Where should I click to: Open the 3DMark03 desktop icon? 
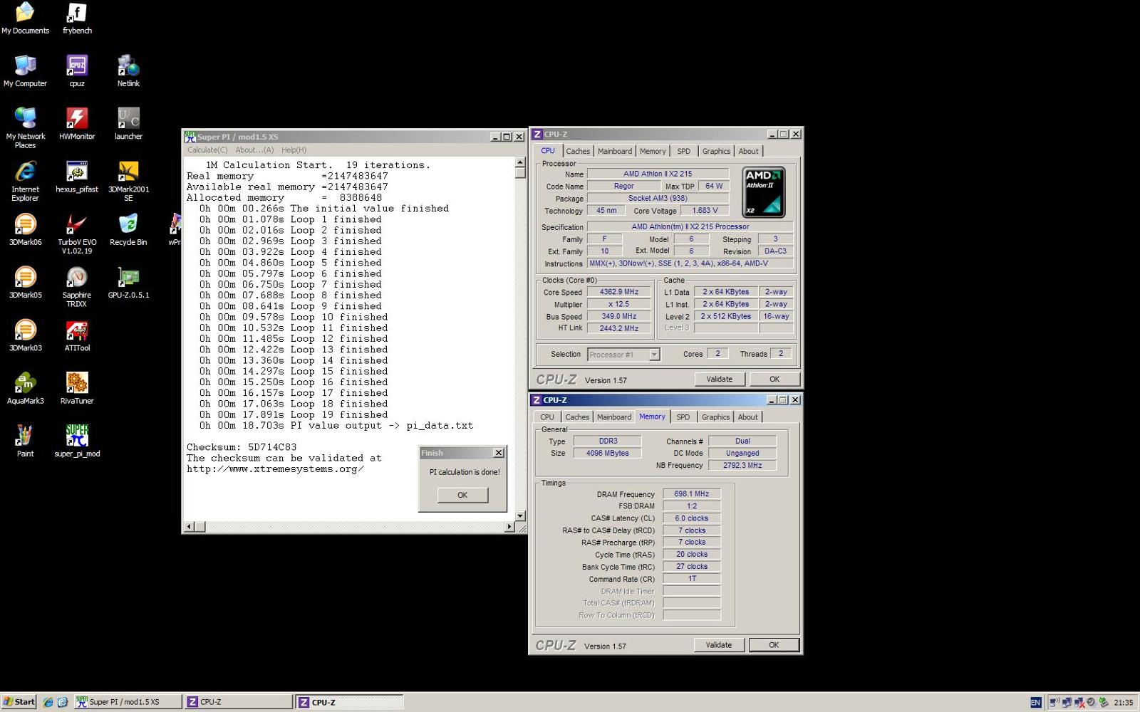coord(25,336)
